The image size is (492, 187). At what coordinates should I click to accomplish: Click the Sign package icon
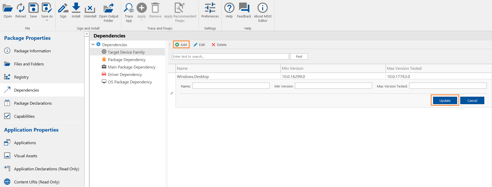pos(63,8)
